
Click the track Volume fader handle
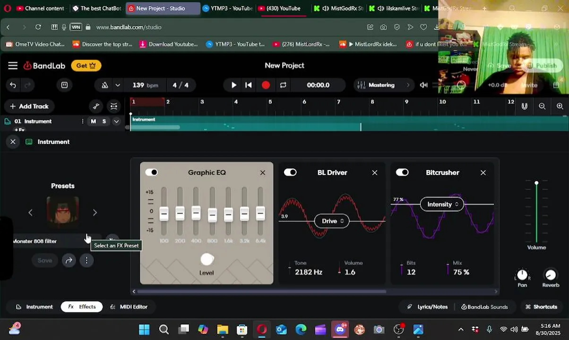pos(536,183)
